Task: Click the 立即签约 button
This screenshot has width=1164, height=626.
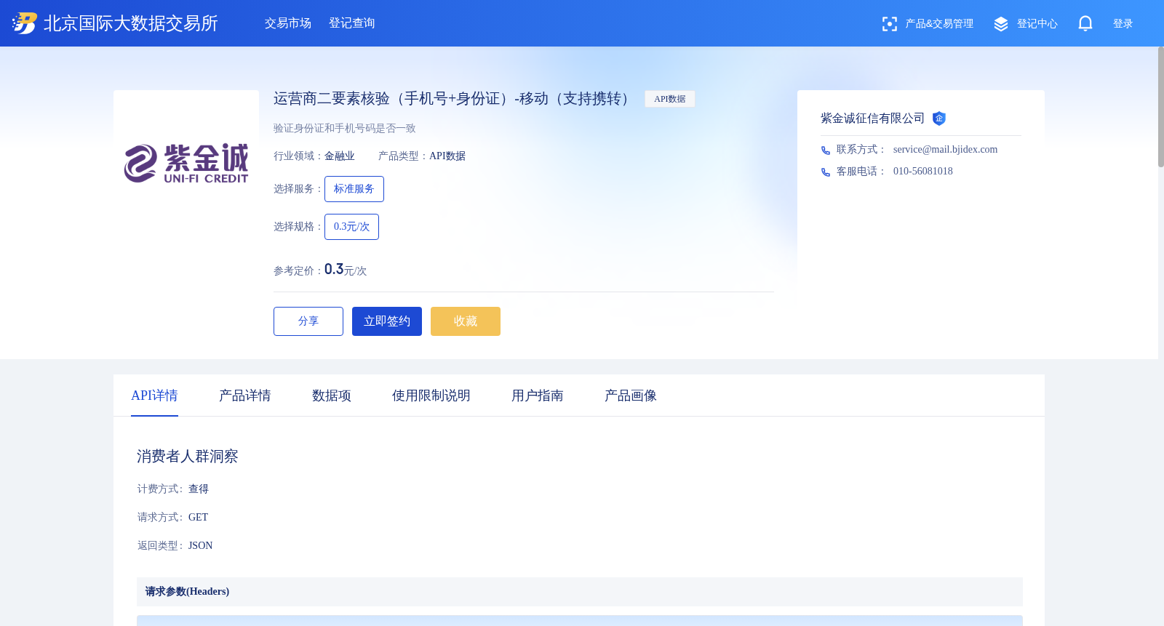Action: (x=387, y=321)
